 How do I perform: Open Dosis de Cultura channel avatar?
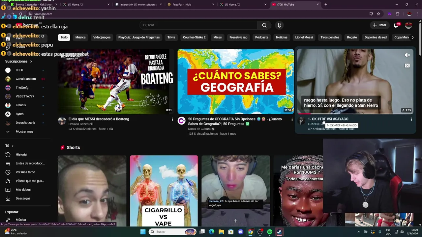(181, 120)
